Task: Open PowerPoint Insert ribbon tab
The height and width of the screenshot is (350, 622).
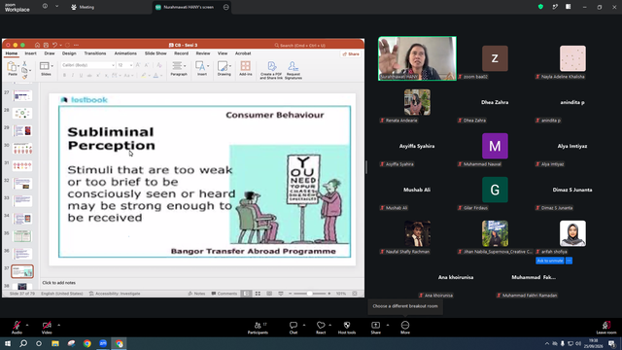Action: pos(30,53)
